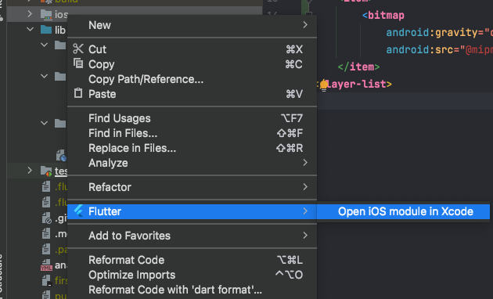Click the Copy pages icon

tap(78, 63)
